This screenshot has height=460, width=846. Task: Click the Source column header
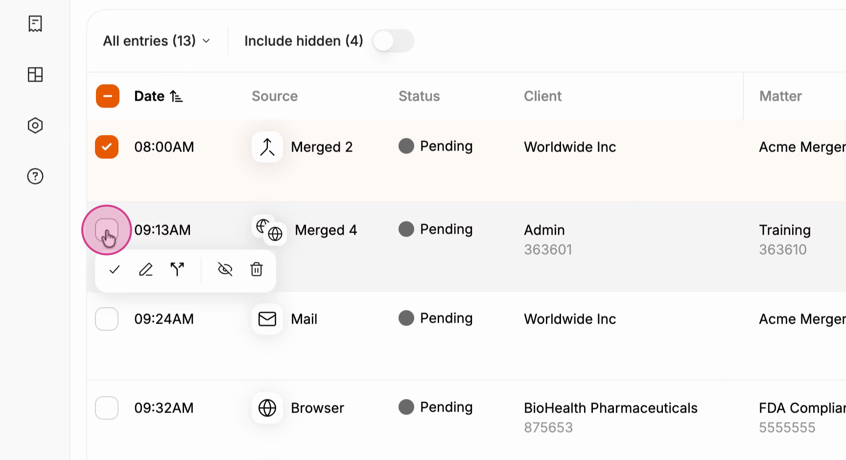pyautogui.click(x=275, y=96)
